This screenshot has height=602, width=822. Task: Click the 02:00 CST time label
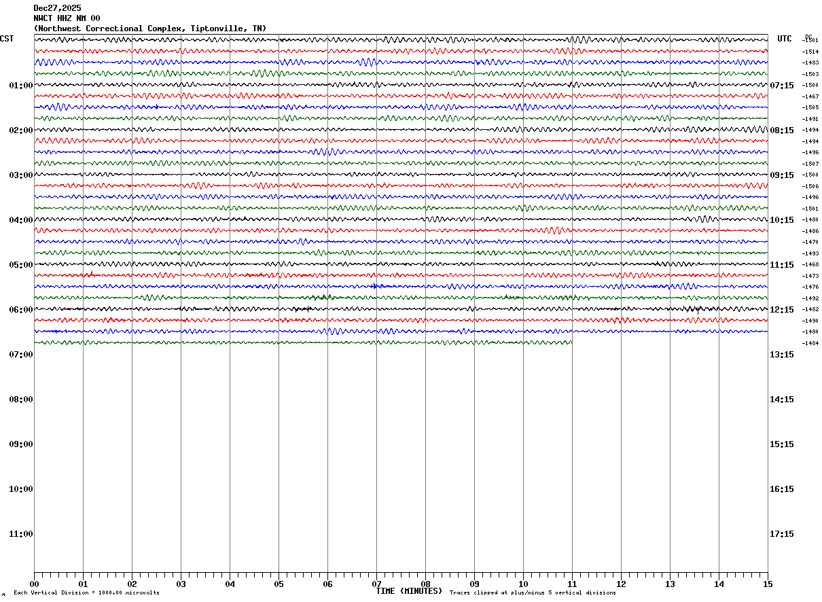pyautogui.click(x=21, y=130)
